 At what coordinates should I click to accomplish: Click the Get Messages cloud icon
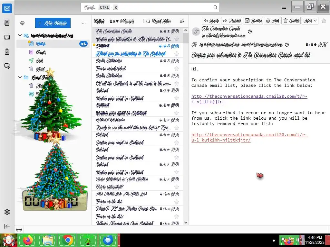22,23
